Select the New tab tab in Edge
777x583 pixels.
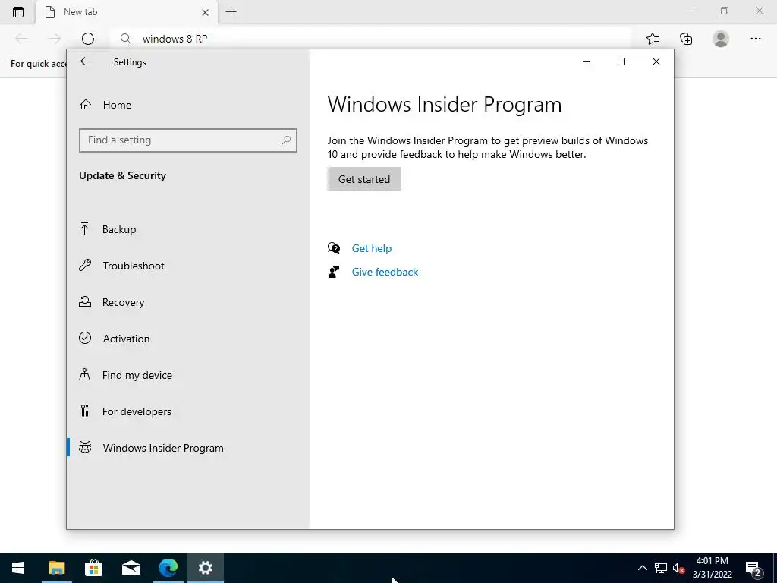127,12
